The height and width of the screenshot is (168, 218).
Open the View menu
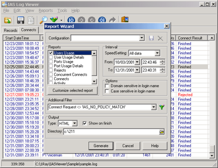[x=30, y=10]
